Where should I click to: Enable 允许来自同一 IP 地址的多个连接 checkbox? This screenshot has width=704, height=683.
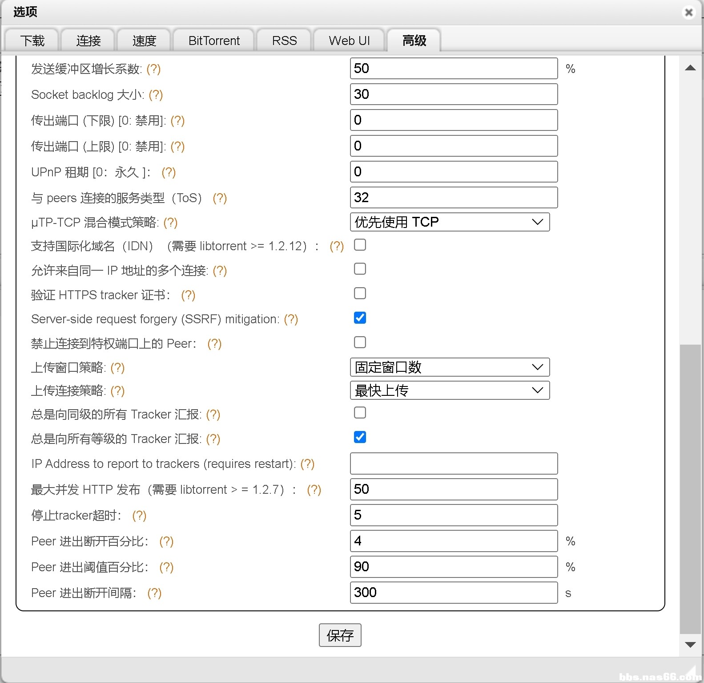point(360,269)
